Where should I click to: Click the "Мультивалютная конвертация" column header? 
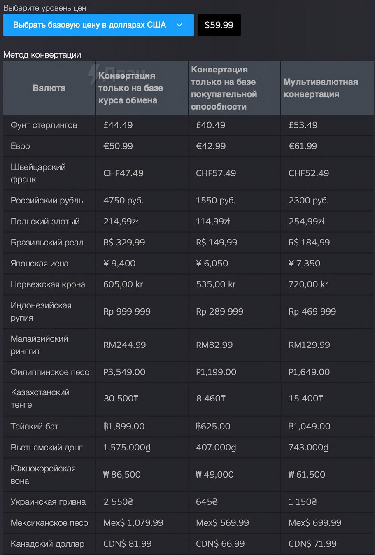(x=321, y=88)
